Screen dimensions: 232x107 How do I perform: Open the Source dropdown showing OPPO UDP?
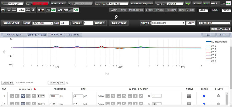pos(16,4)
